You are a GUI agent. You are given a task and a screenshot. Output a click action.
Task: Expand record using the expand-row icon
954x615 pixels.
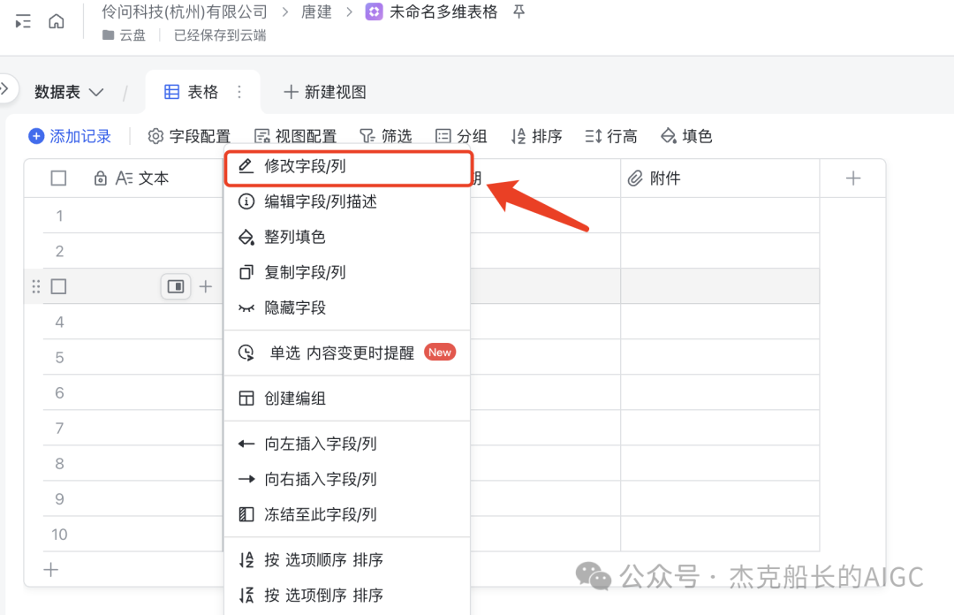[176, 286]
